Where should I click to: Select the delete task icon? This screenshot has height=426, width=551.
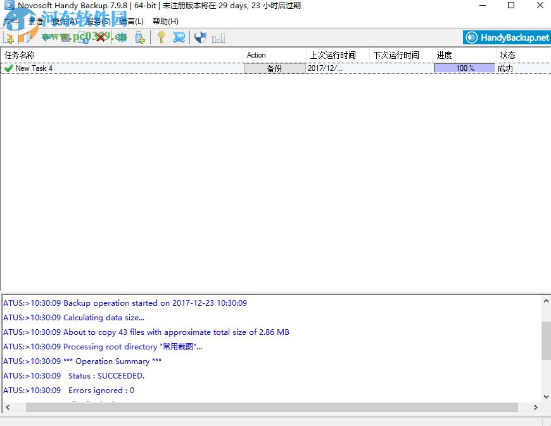[x=101, y=37]
